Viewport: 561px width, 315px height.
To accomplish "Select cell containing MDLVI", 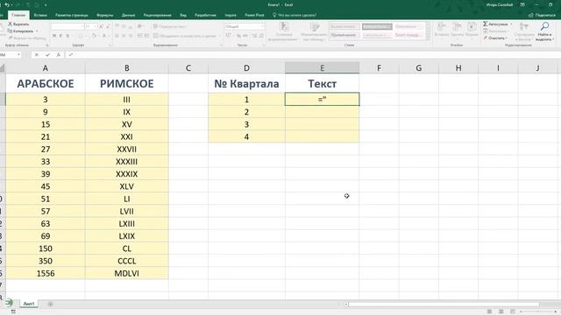I will (x=126, y=273).
